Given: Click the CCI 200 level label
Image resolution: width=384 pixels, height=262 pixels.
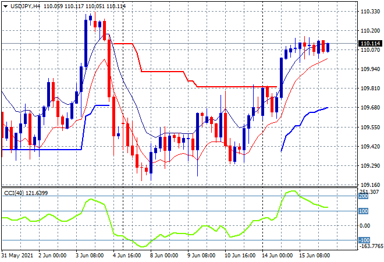Looking at the screenshot, I should pos(364,196).
